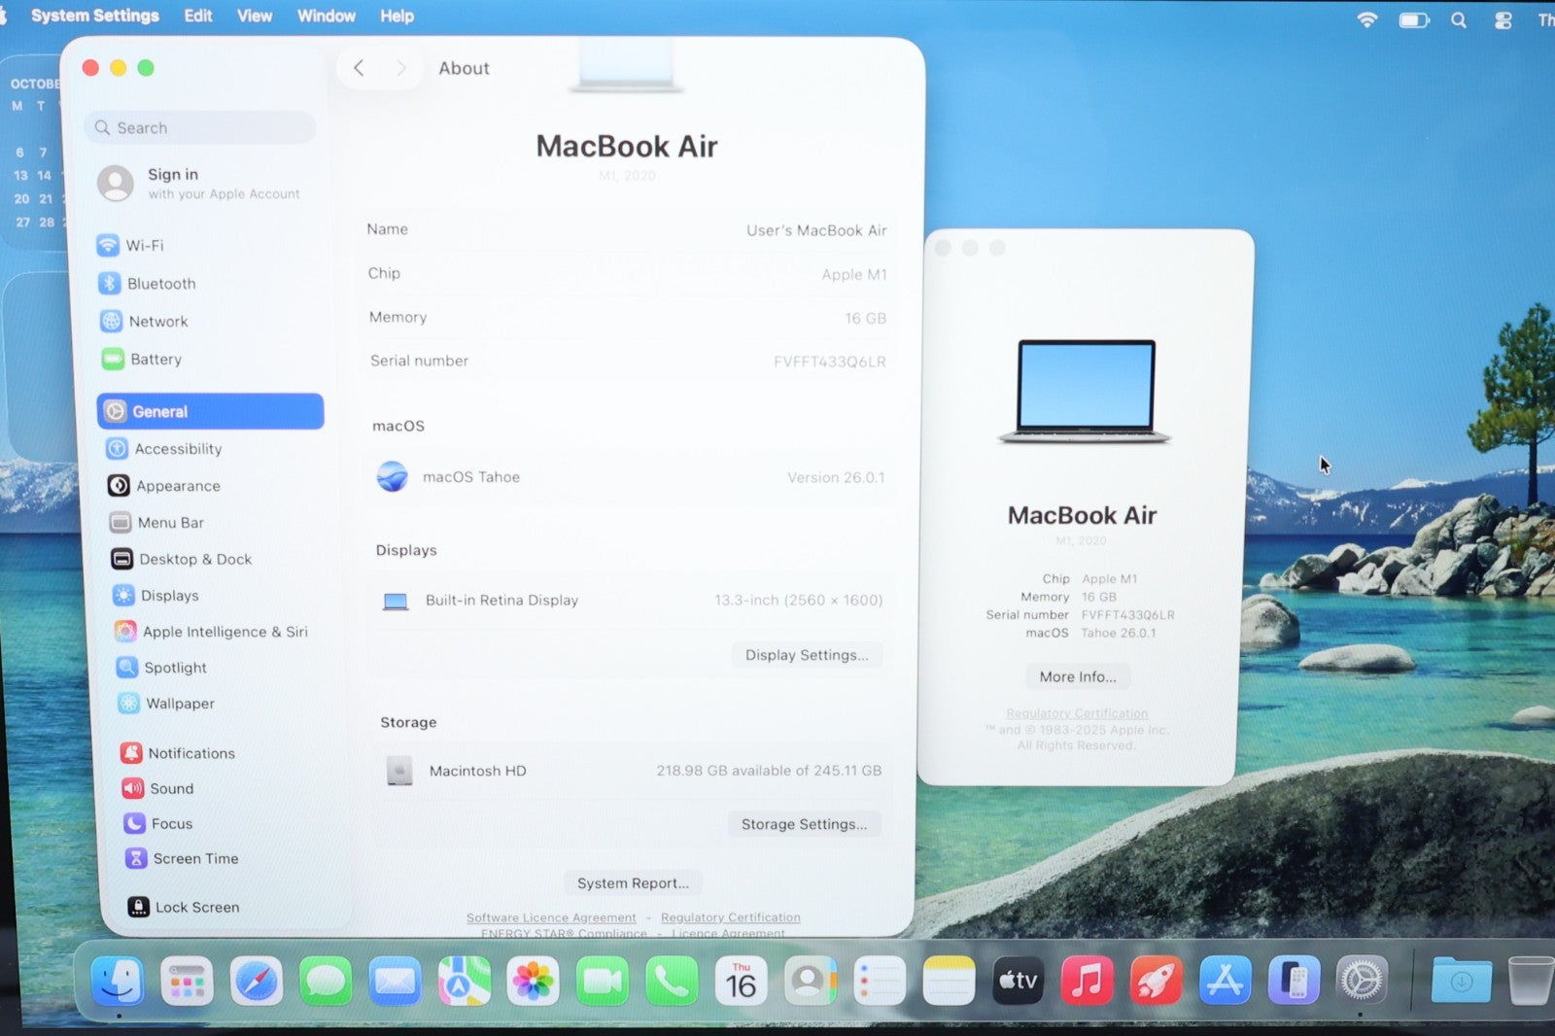Open Accessibility settings pane
The height and width of the screenshot is (1036, 1555).
pos(178,449)
